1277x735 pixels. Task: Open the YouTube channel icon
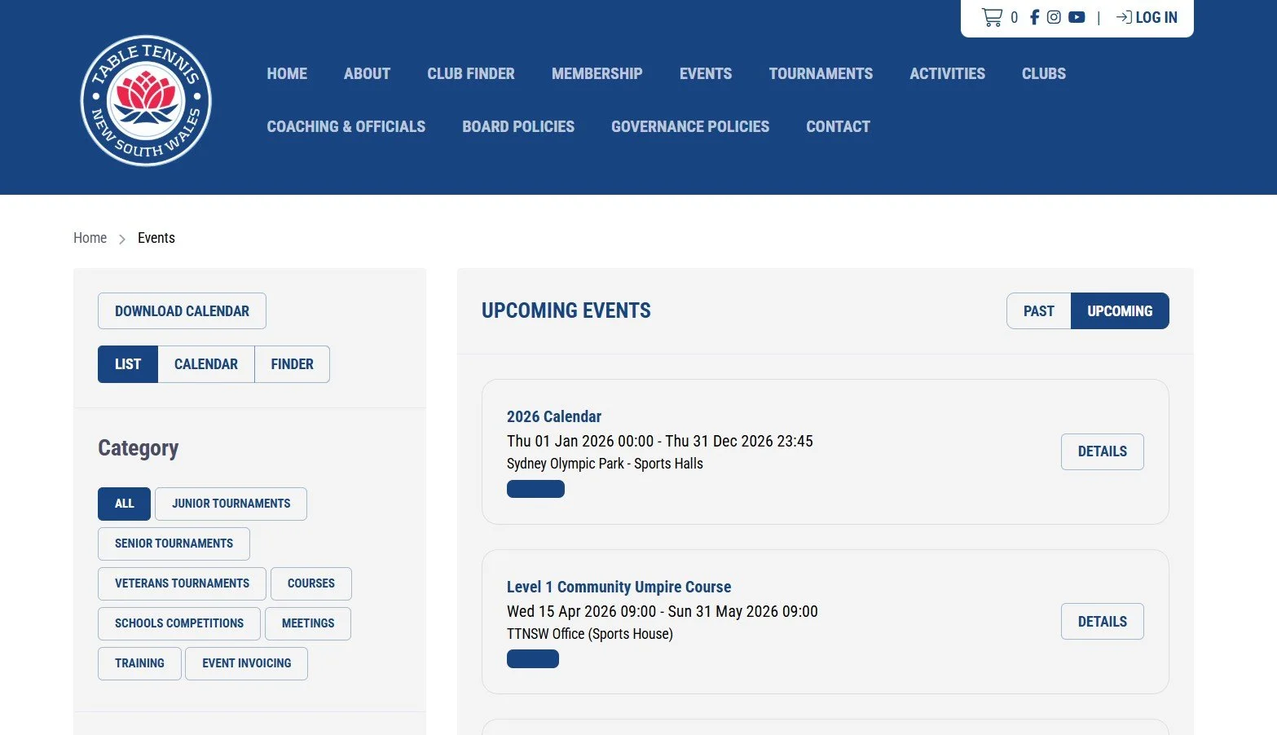point(1077,17)
